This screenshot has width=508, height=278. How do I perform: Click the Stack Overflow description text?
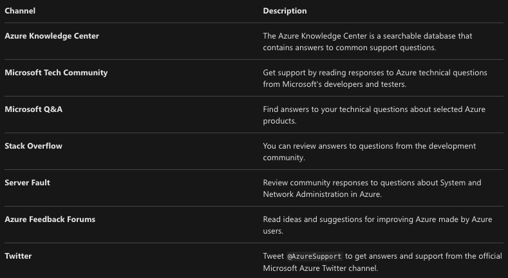(x=370, y=152)
